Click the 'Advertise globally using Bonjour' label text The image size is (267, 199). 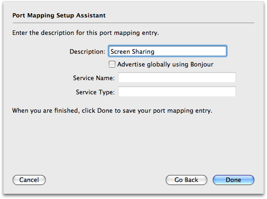(165, 65)
